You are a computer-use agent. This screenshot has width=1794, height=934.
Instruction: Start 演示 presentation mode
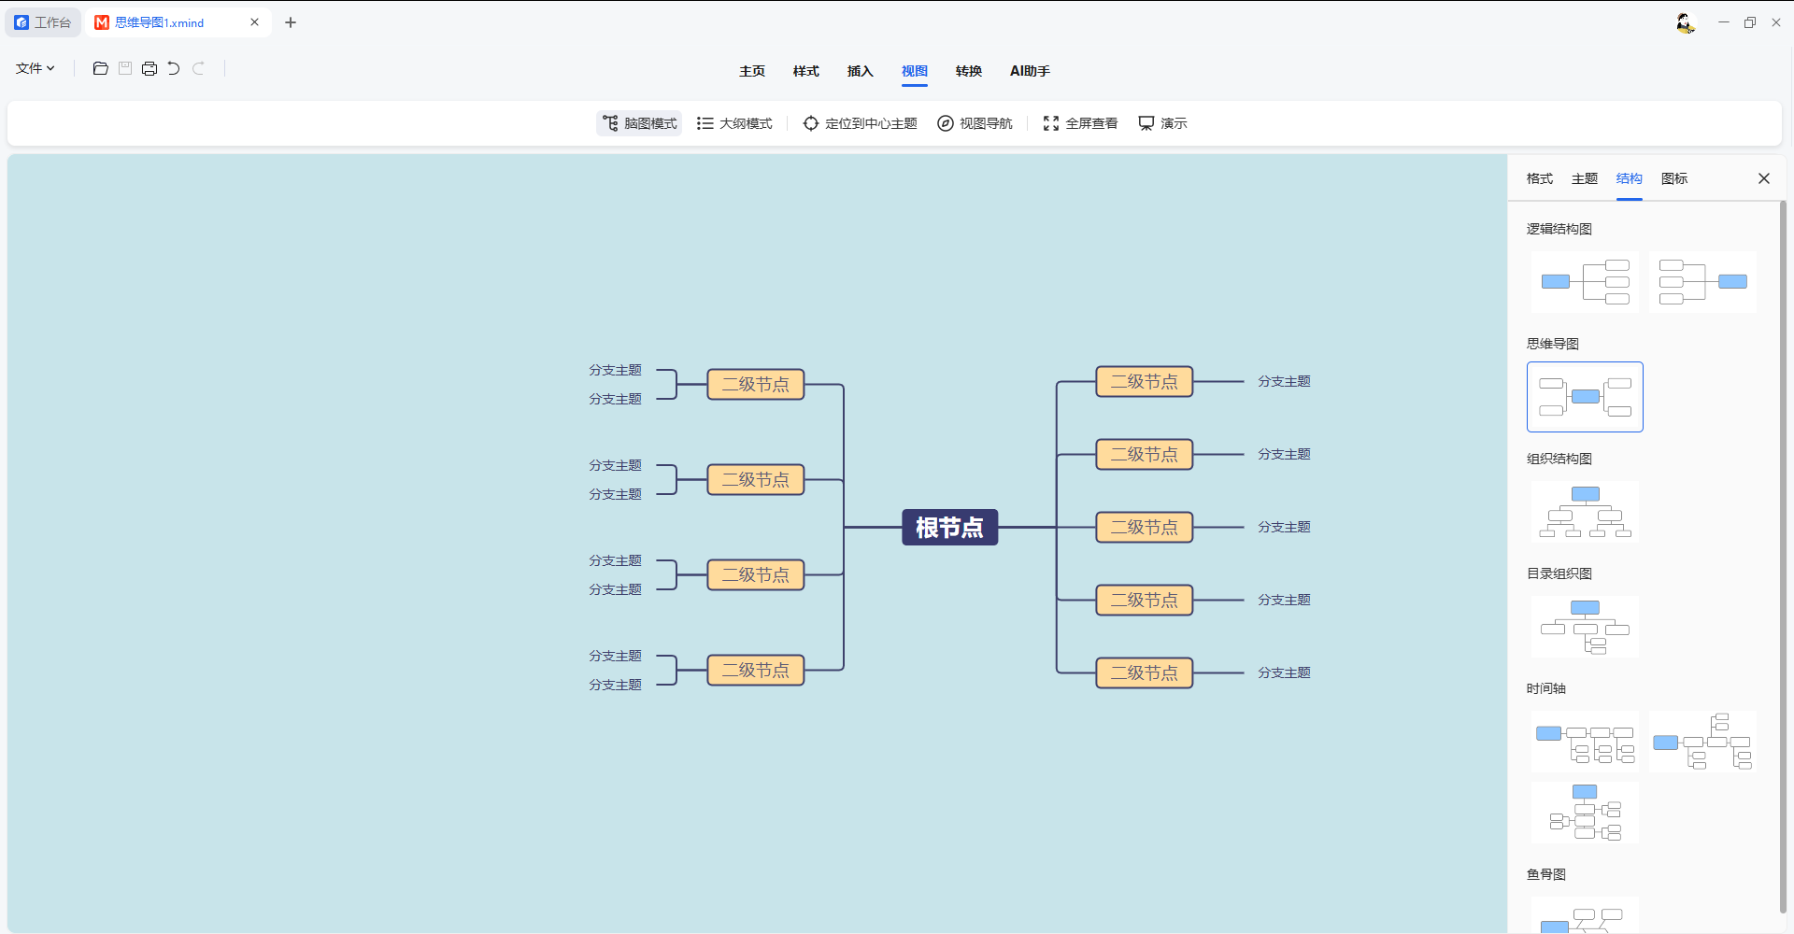[1163, 123]
